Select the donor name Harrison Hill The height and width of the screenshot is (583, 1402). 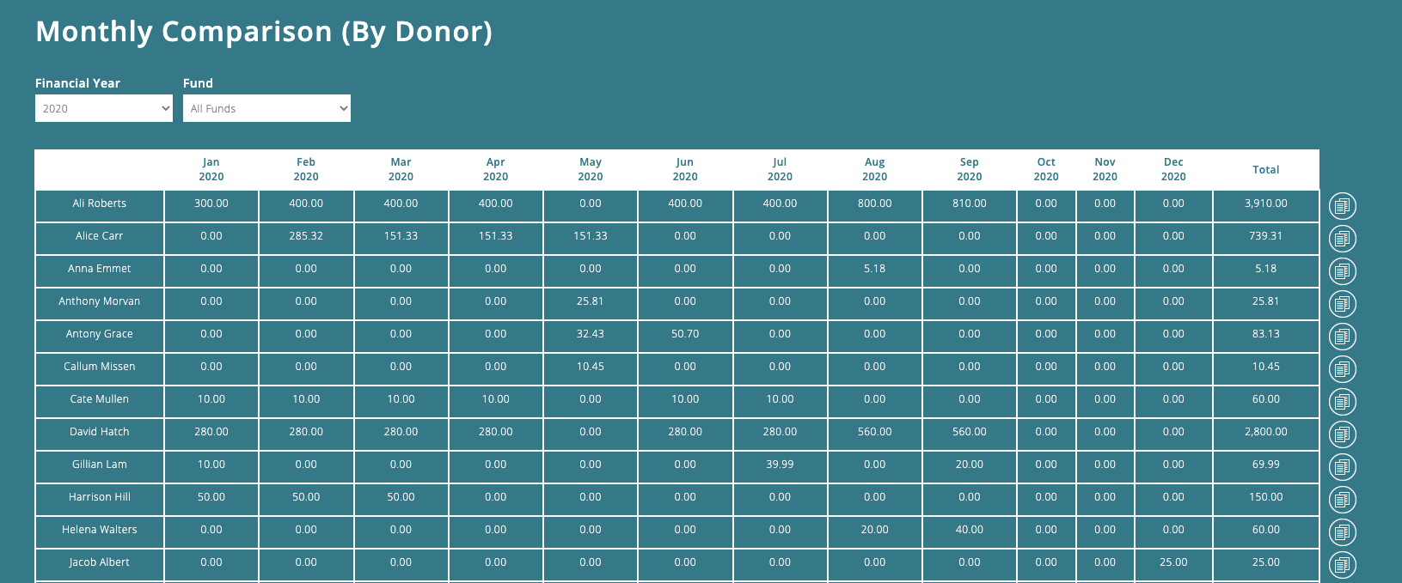[98, 497]
